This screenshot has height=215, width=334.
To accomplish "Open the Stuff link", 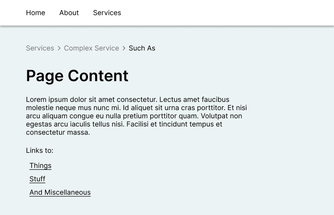I will (38, 179).
